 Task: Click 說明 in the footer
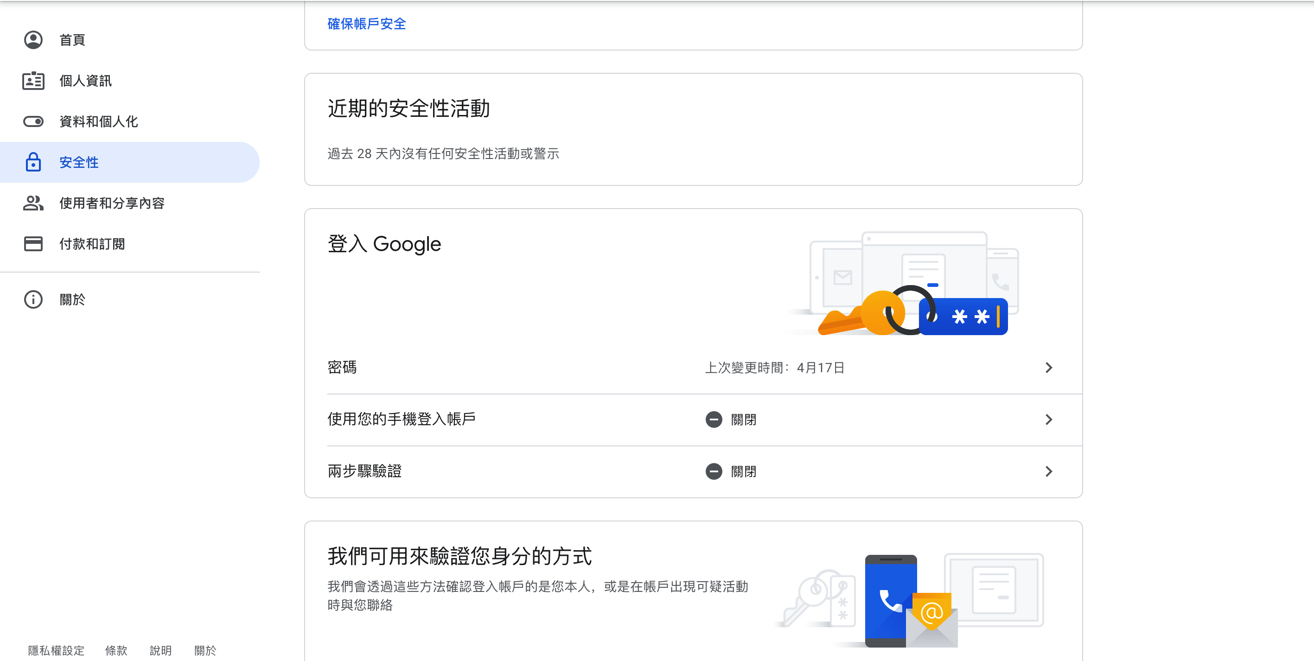point(160,650)
